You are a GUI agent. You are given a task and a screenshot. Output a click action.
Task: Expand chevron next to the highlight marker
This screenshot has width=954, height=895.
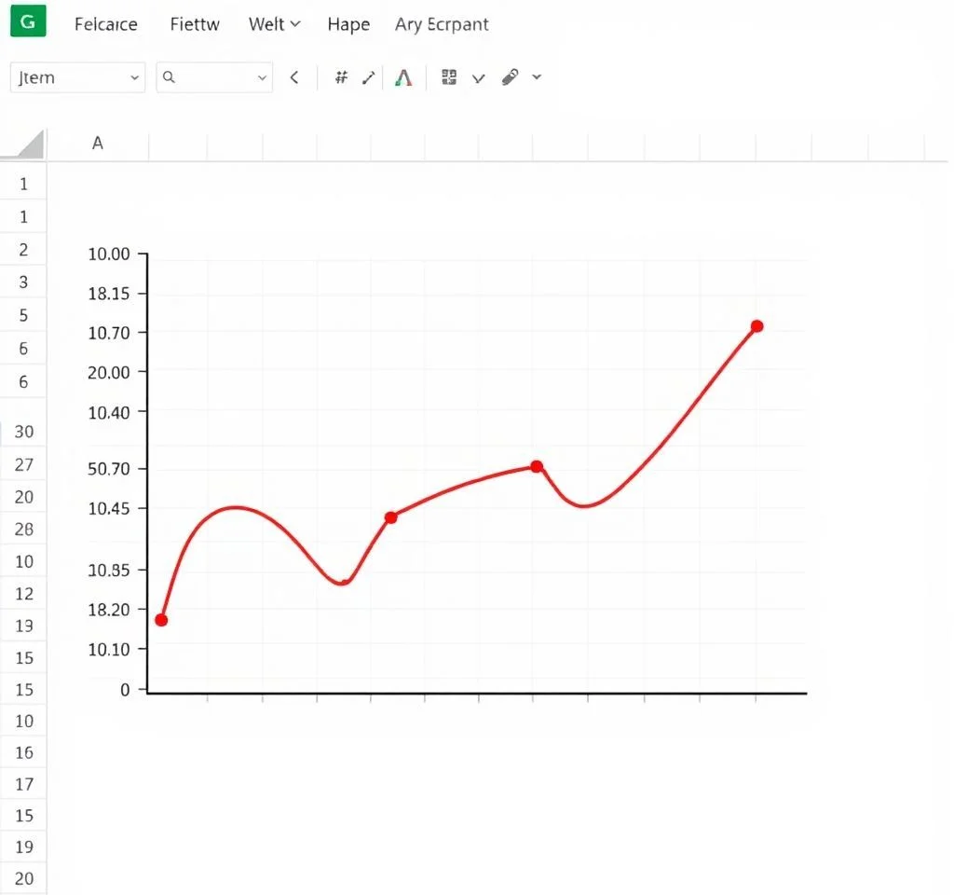(x=537, y=77)
